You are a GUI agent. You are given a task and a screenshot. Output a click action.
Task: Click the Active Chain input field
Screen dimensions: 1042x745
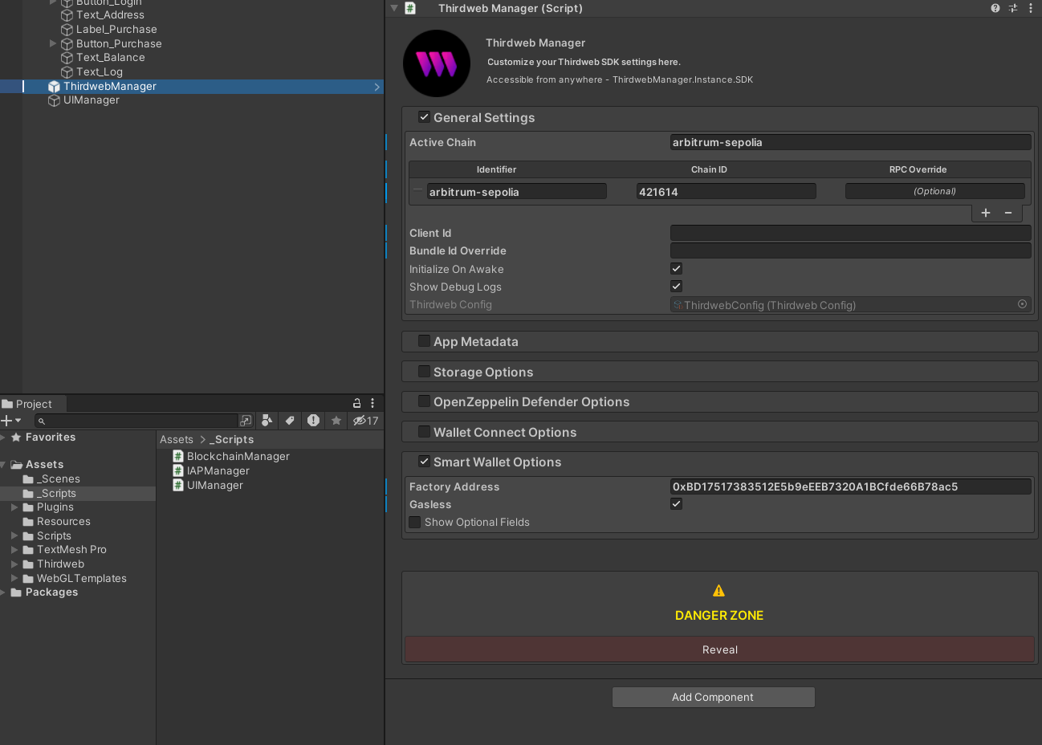851,142
